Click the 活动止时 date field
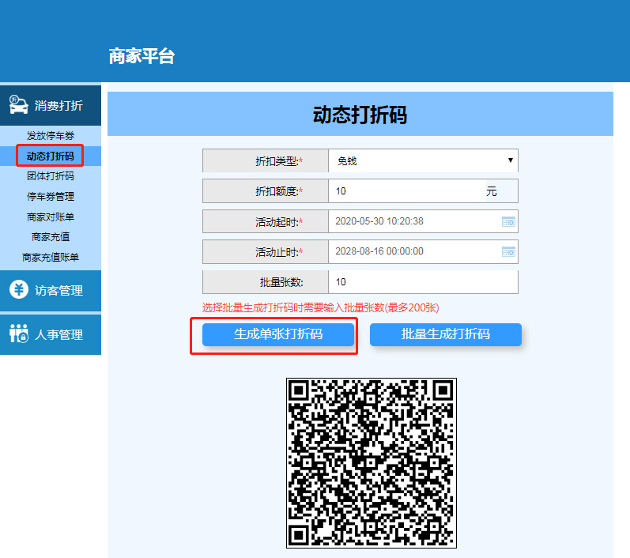This screenshot has height=558, width=630. [423, 251]
